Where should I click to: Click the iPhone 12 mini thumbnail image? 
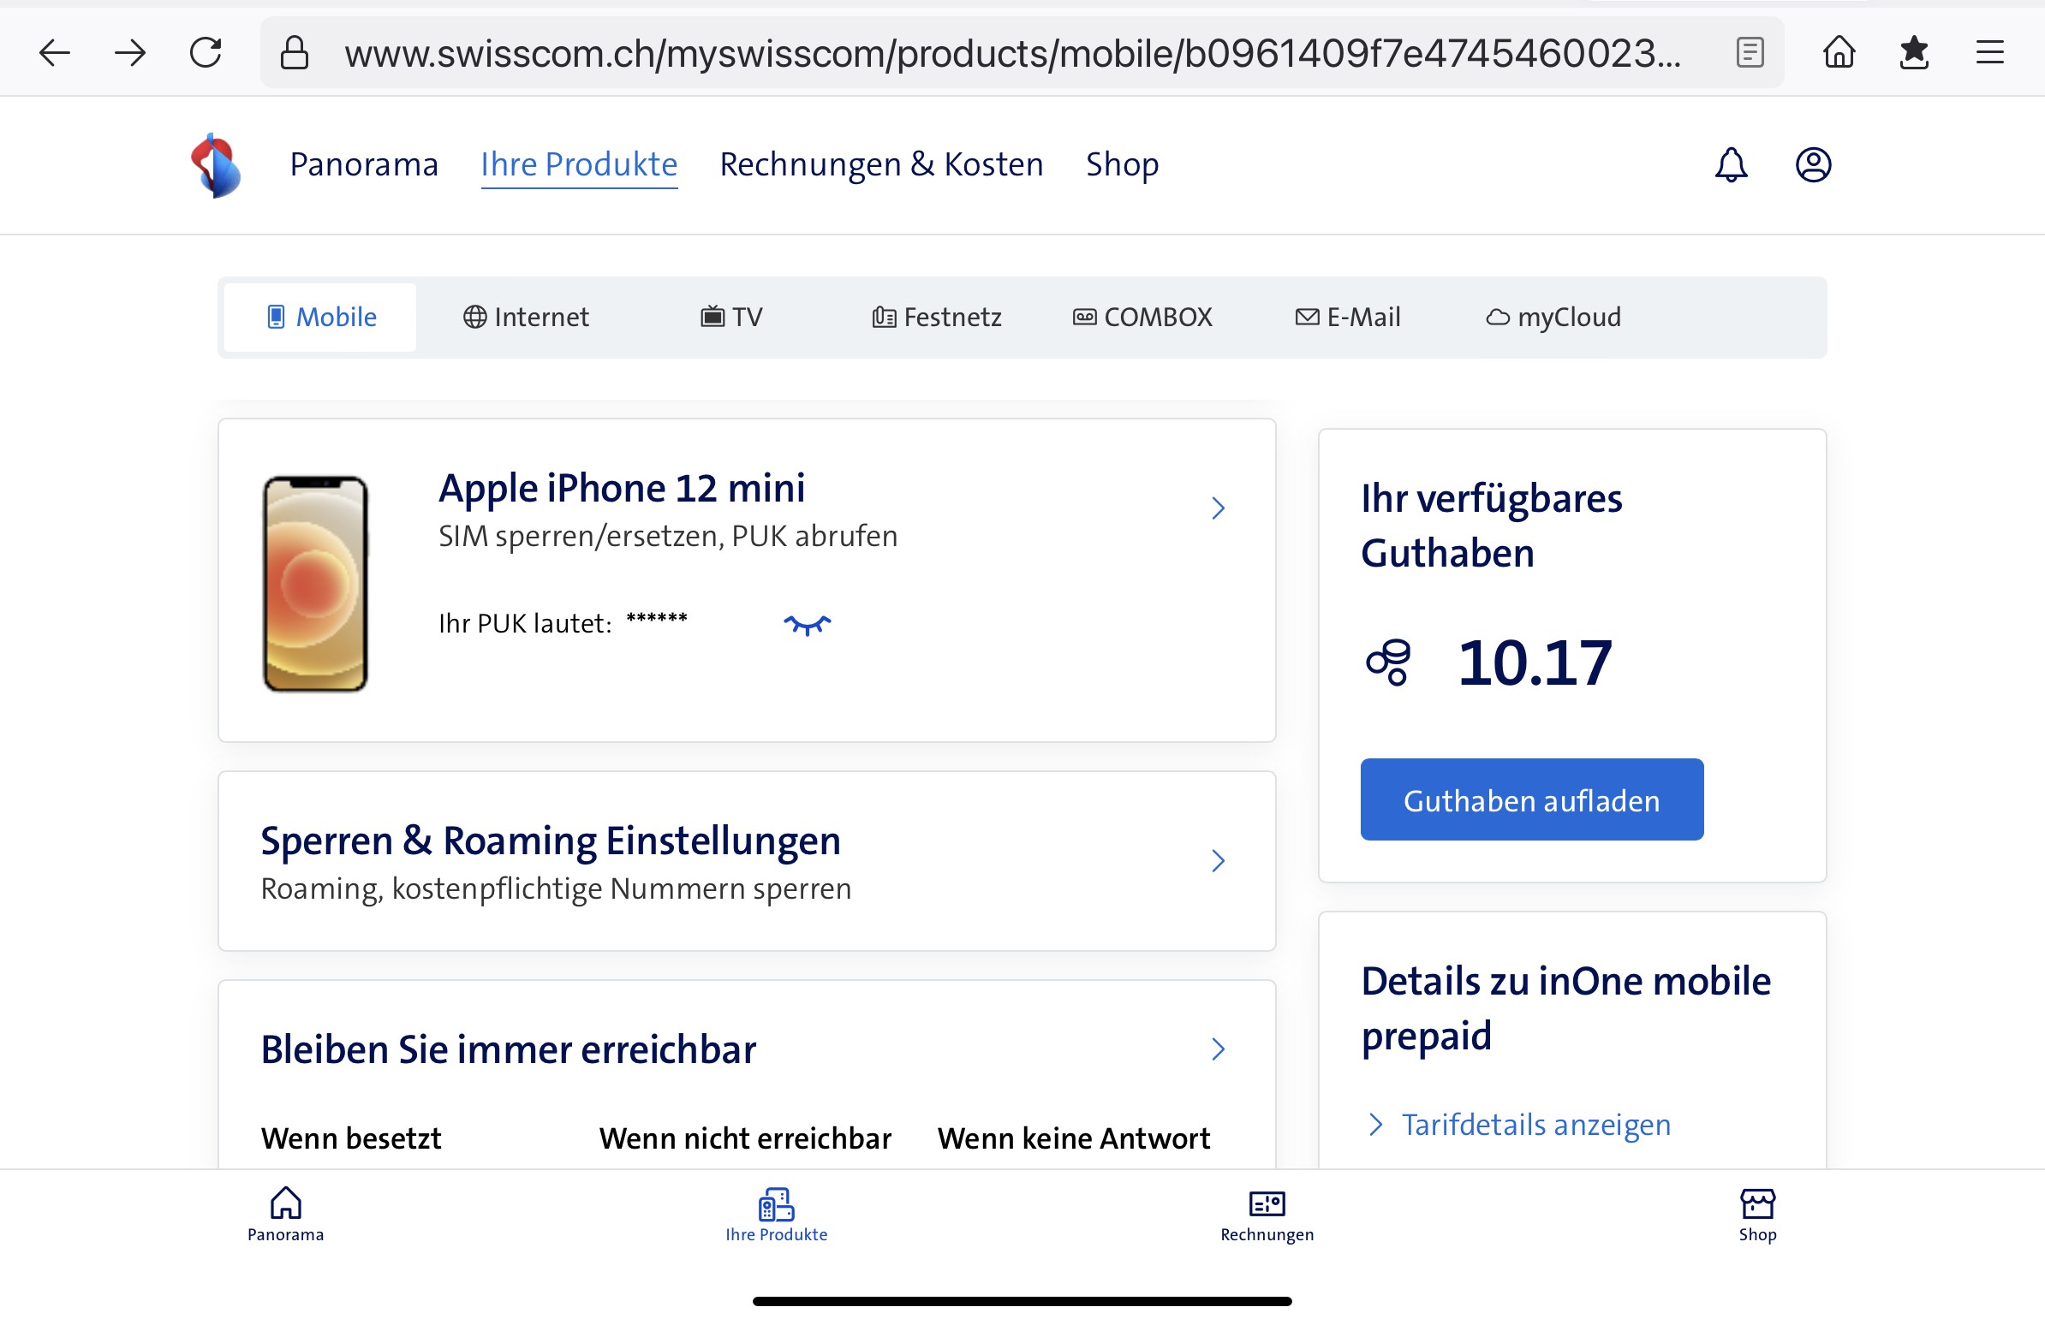coord(315,583)
